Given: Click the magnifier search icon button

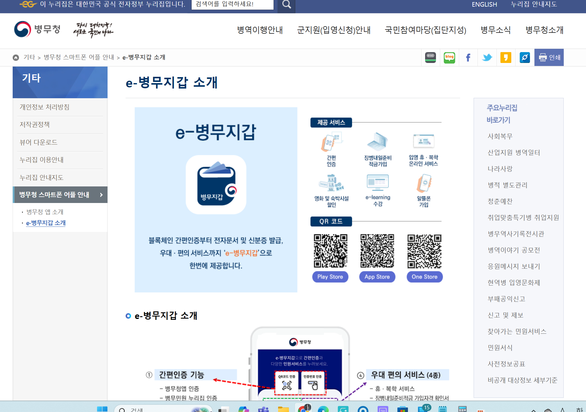Looking at the screenshot, I should 286,5.
